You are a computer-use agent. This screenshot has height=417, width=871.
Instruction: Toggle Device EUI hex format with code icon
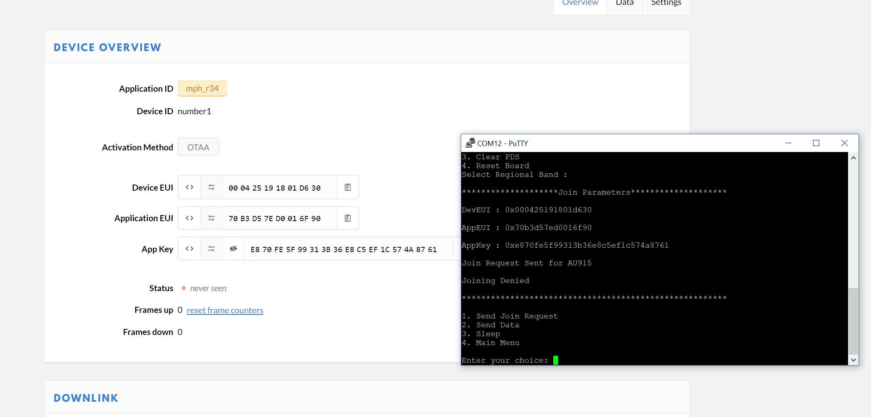tap(189, 187)
